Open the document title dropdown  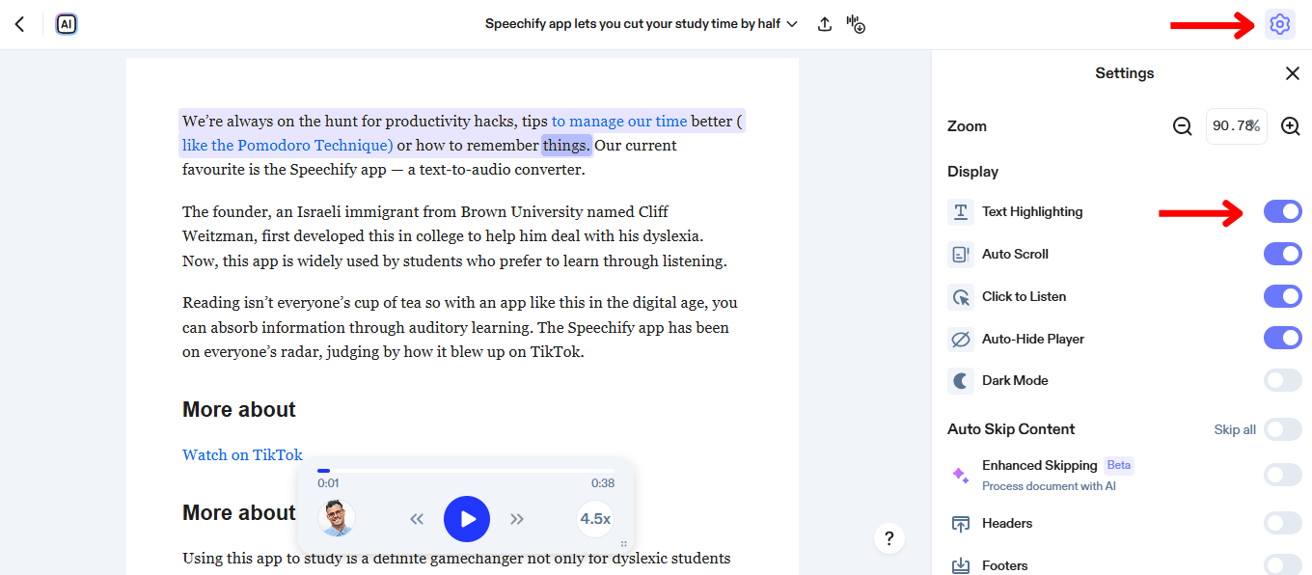tap(791, 23)
